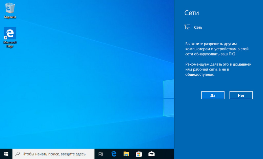Image resolution: width=263 pixels, height=159 pixels.
Task: Focus the search field "Чтобы начать поиск"
Action: pos(54,154)
